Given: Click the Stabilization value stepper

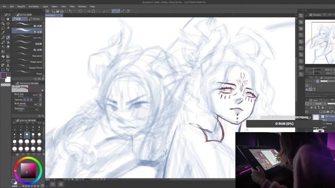Looking at the screenshot, I should click(37, 110).
